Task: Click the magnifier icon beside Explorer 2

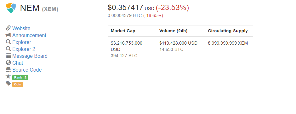Action: point(8,49)
